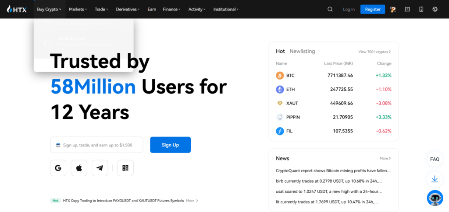The width and height of the screenshot is (449, 212).
Task: Click the blue Sign Up button
Action: click(171, 145)
